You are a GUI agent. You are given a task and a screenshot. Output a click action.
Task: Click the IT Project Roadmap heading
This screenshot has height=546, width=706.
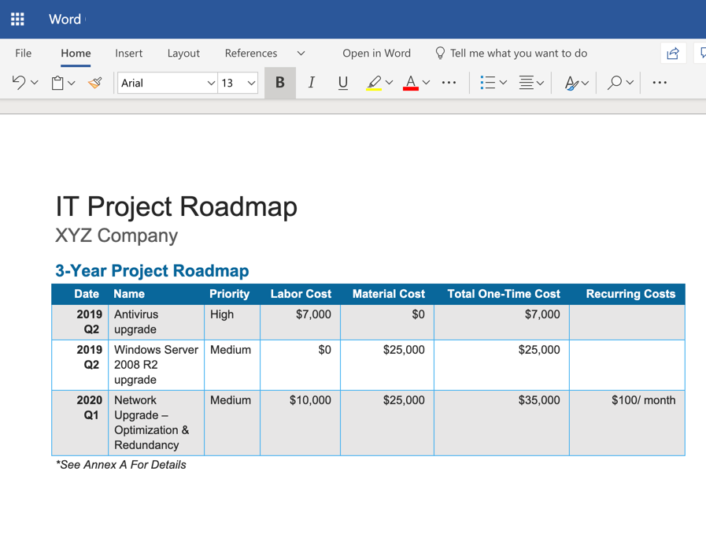click(176, 206)
